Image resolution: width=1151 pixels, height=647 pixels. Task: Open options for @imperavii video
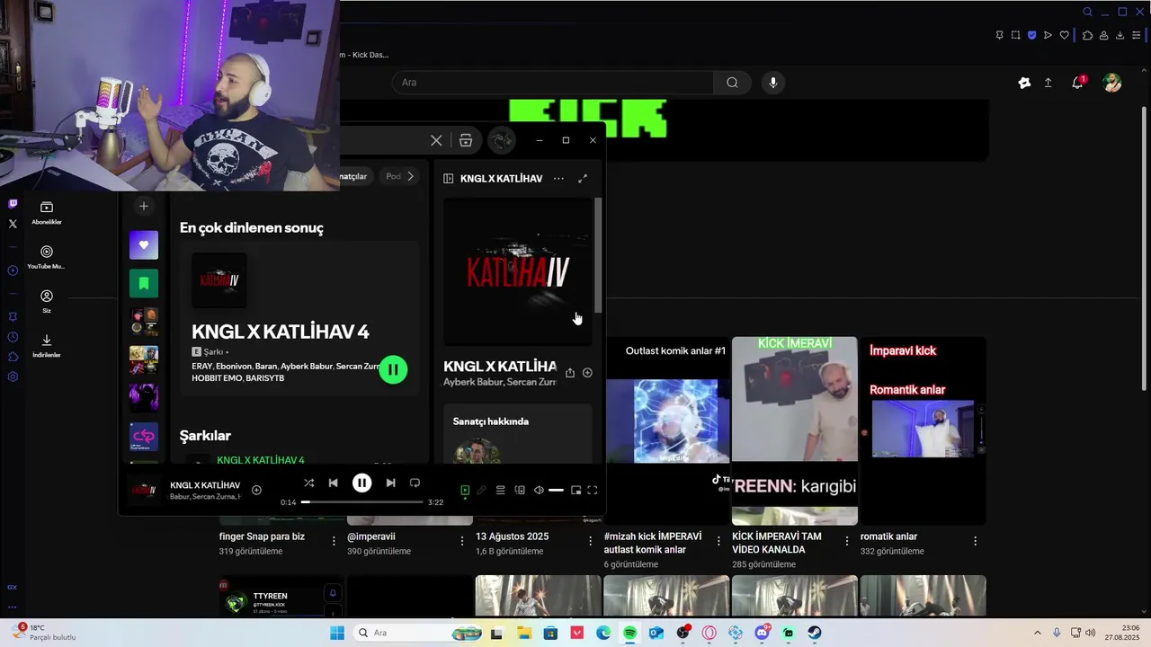tap(462, 541)
